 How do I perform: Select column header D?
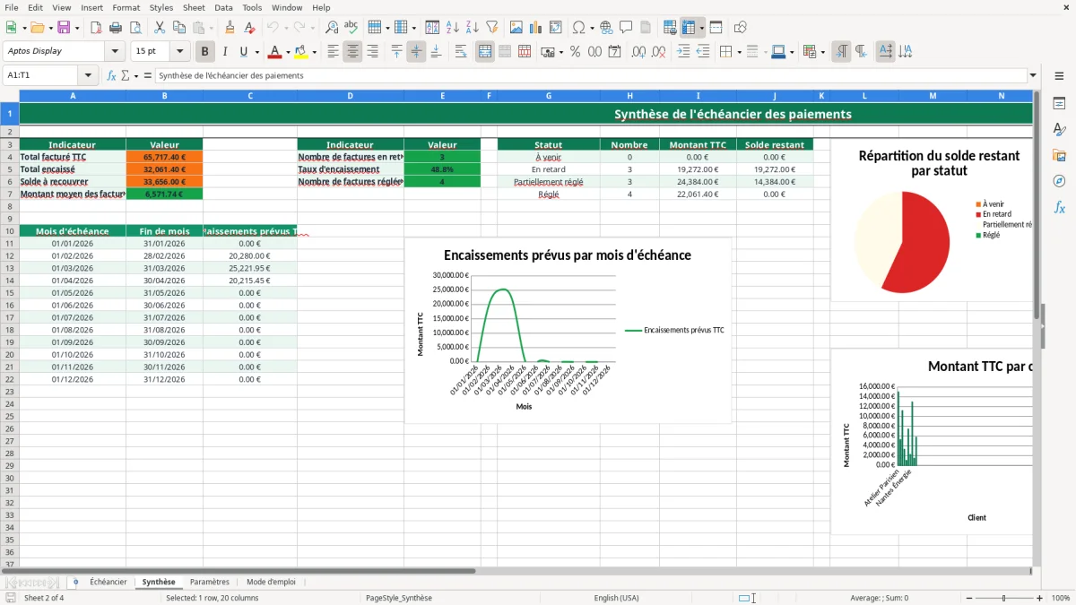350,95
